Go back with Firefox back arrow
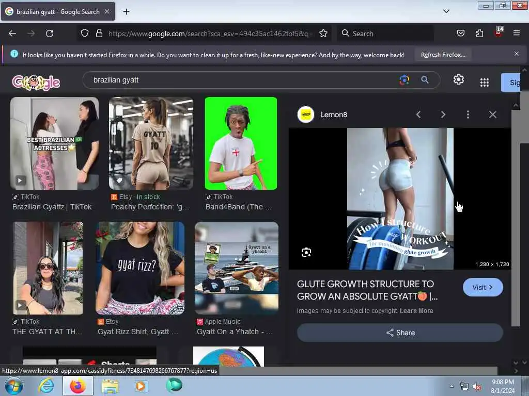Viewport: 529px width, 396px height. tap(12, 34)
